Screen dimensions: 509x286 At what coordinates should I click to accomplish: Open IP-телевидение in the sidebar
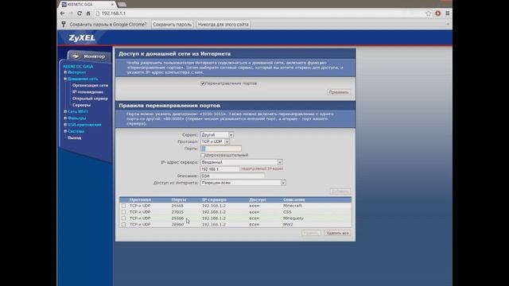click(87, 92)
